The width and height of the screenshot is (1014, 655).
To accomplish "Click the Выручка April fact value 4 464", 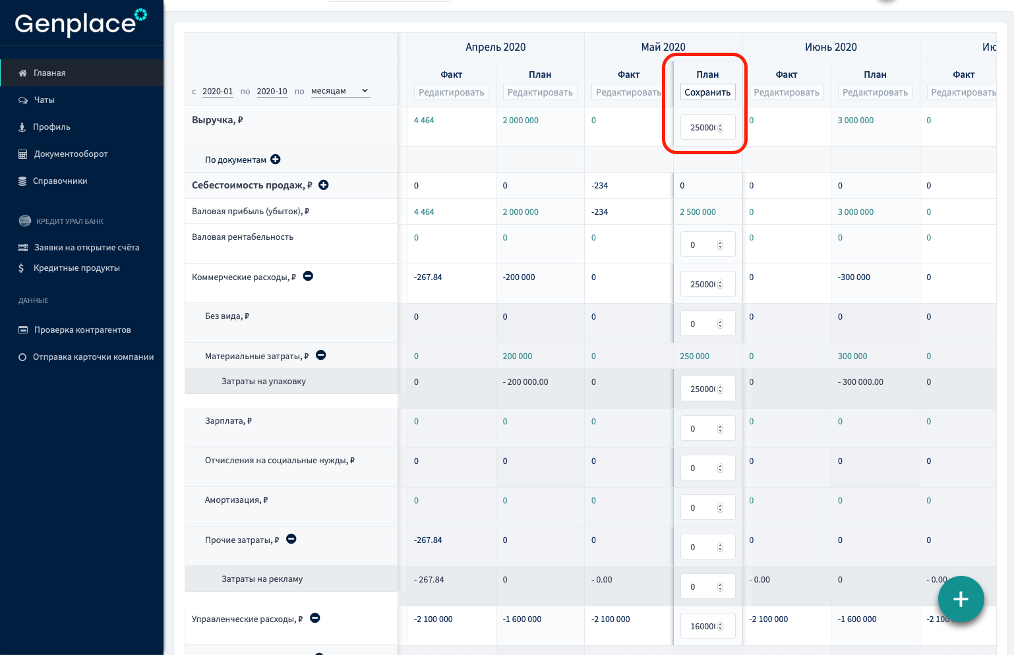I will click(x=424, y=121).
